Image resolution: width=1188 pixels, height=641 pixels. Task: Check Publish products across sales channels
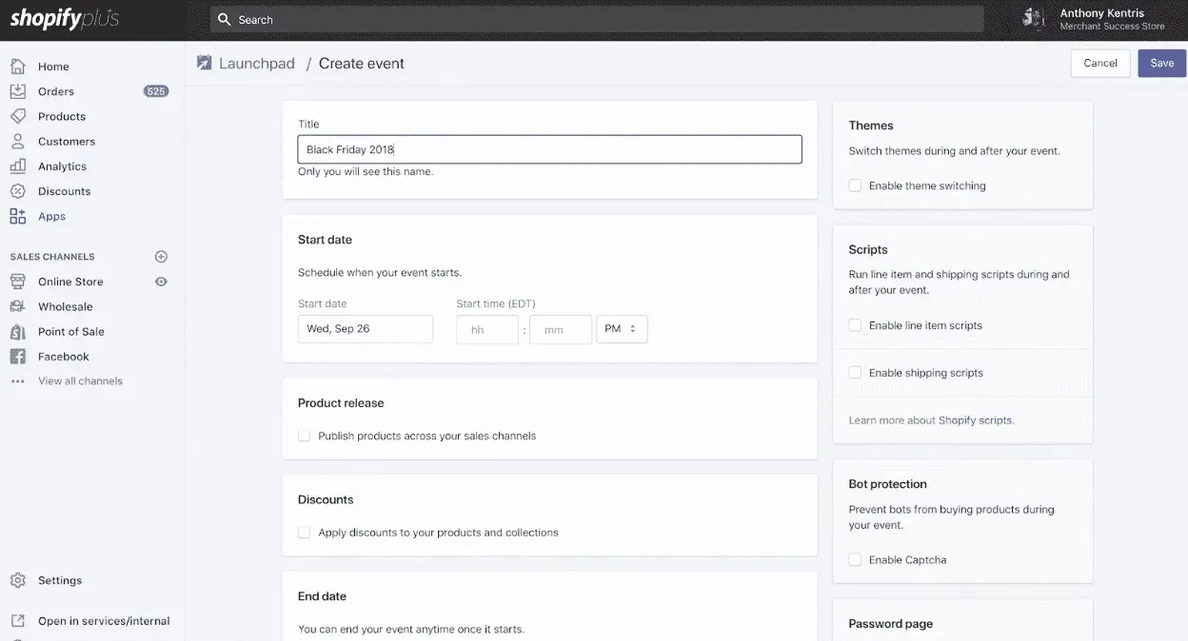[x=304, y=435]
